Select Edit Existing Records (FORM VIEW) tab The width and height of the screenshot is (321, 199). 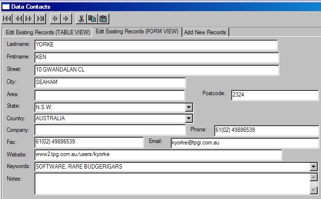point(137,31)
